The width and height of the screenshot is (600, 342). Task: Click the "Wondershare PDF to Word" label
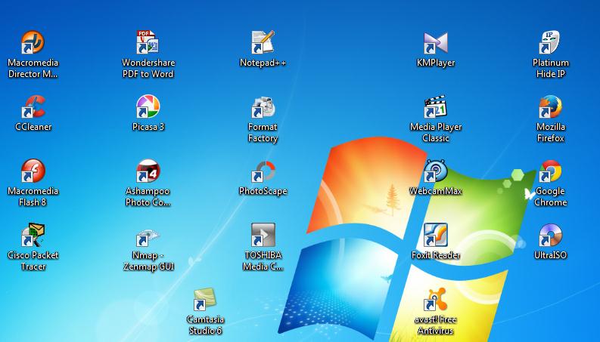click(148, 68)
